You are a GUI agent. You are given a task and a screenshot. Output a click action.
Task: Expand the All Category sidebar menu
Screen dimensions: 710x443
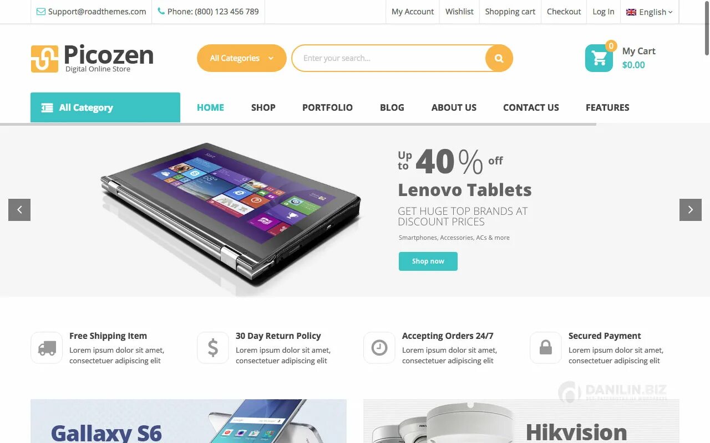[105, 107]
